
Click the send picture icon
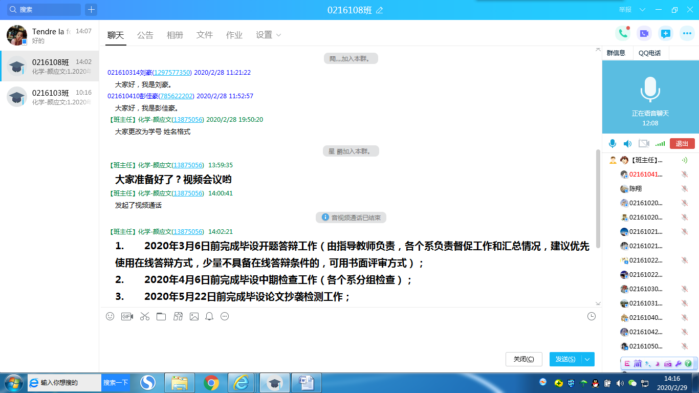click(194, 316)
